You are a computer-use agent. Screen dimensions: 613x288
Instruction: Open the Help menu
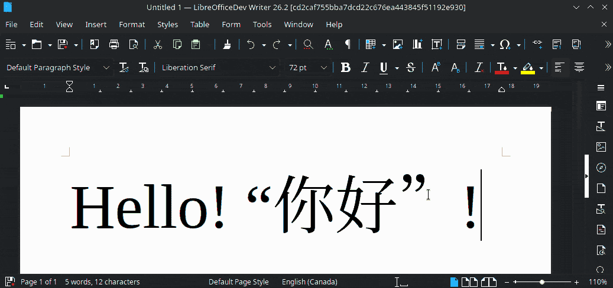[334, 24]
